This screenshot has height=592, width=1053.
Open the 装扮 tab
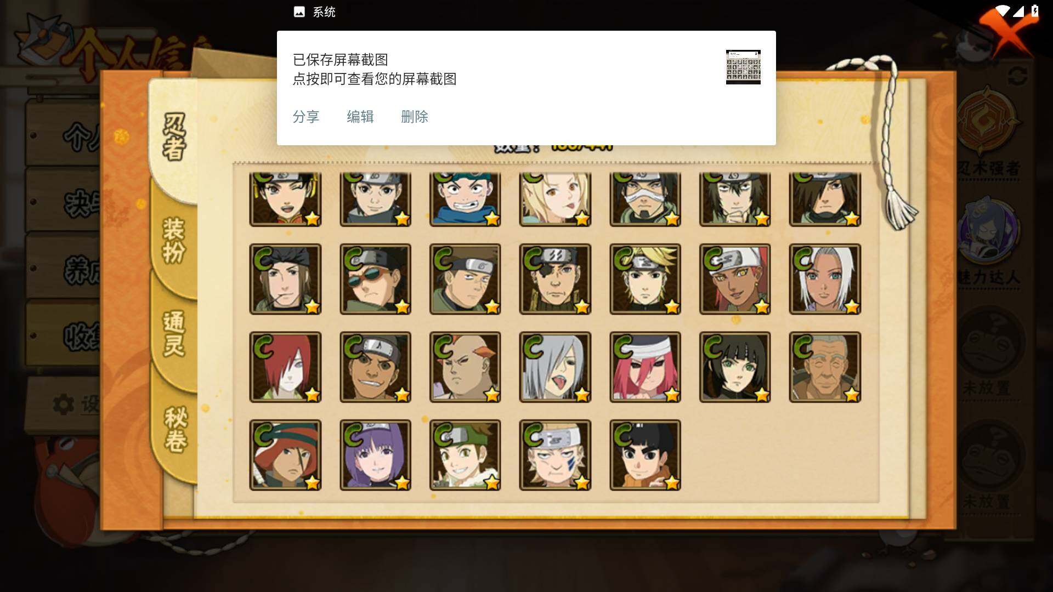click(x=174, y=240)
